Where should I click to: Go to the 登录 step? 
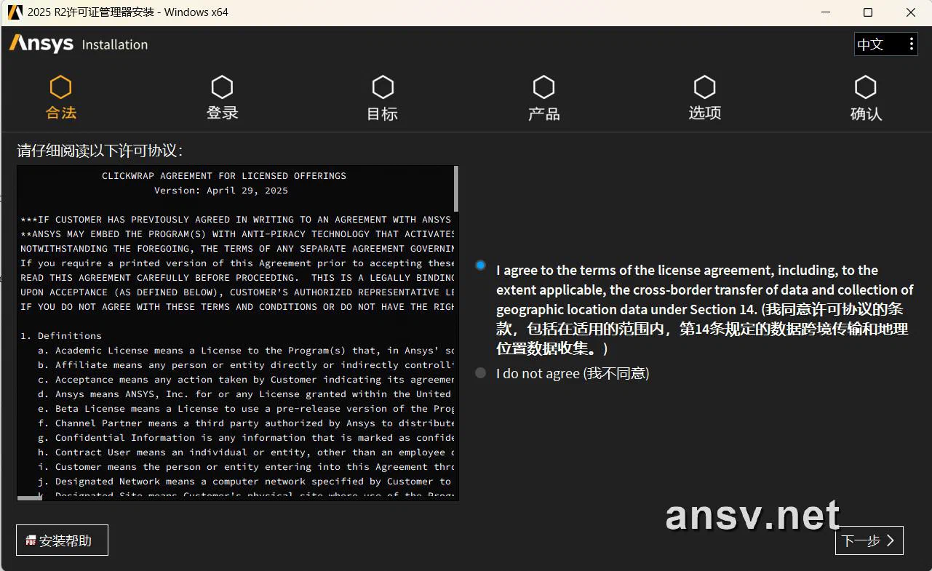[x=222, y=97]
